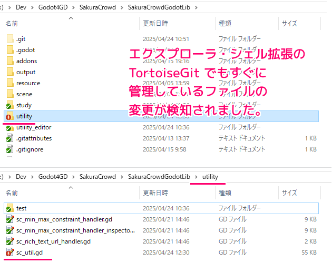The height and width of the screenshot is (263, 332).
Task: Sort by 更新日時 column in top window
Action: coord(155,24)
